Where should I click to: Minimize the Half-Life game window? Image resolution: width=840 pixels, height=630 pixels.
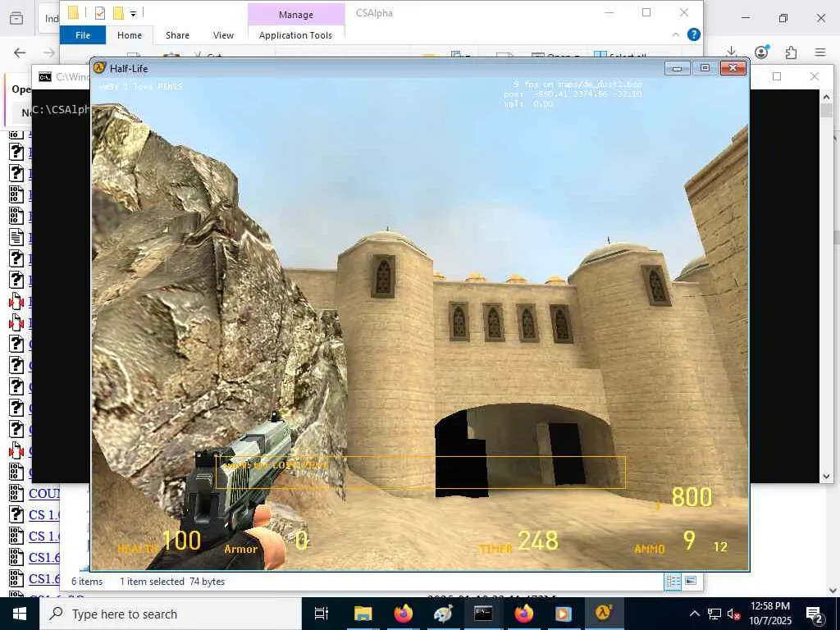click(677, 68)
